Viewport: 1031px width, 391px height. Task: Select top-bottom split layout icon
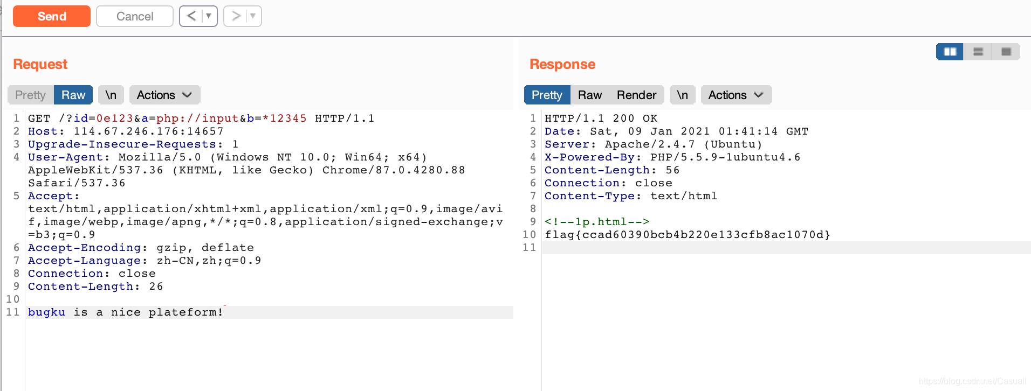click(x=978, y=52)
